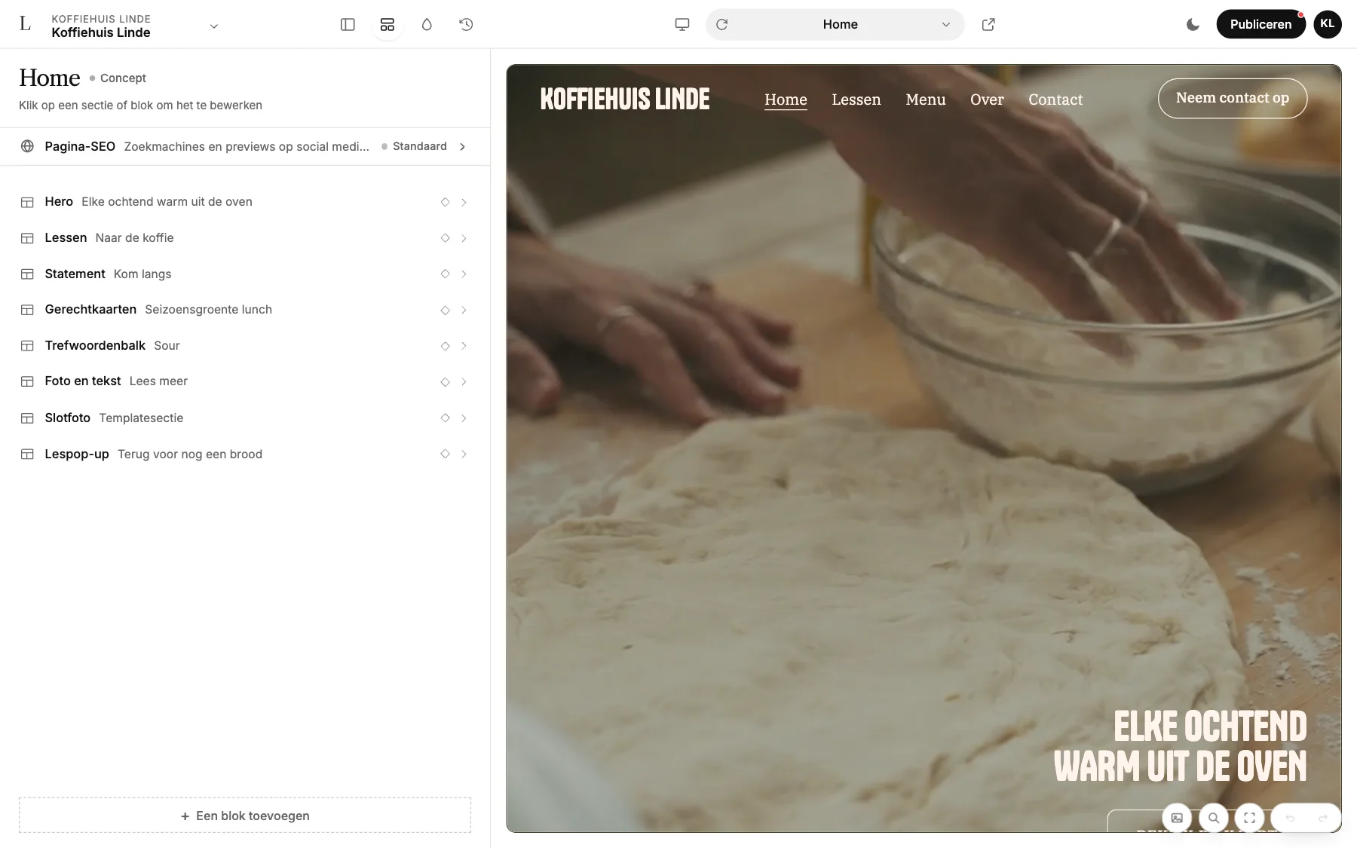Click diamond icon on Gerechtkaarten row

[x=445, y=310]
